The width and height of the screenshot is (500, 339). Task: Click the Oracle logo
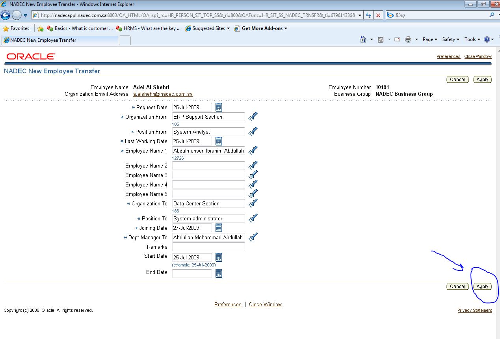pos(31,56)
